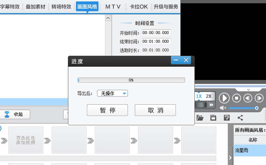The height and width of the screenshot is (165, 266).
Task: Click the share icon
Action: pos(240,118)
